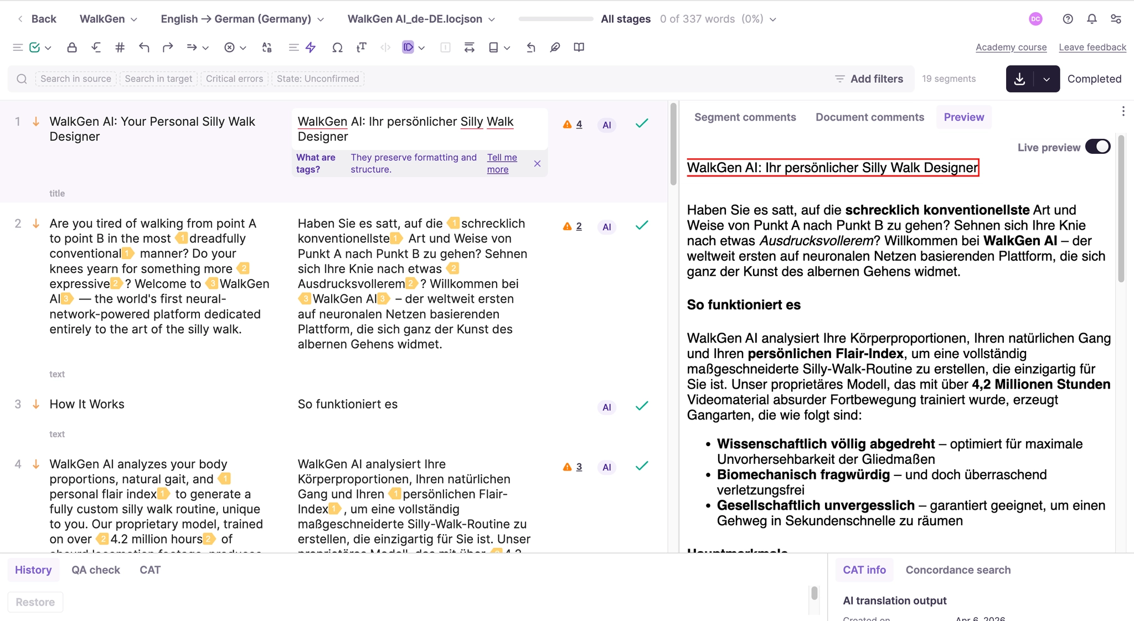Click the 'Tell me more' link
The image size is (1134, 621).
coord(502,163)
